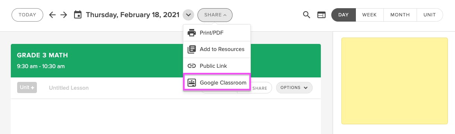Open the lesson OPTIONS dropdown
The image size is (455, 134).
click(294, 88)
